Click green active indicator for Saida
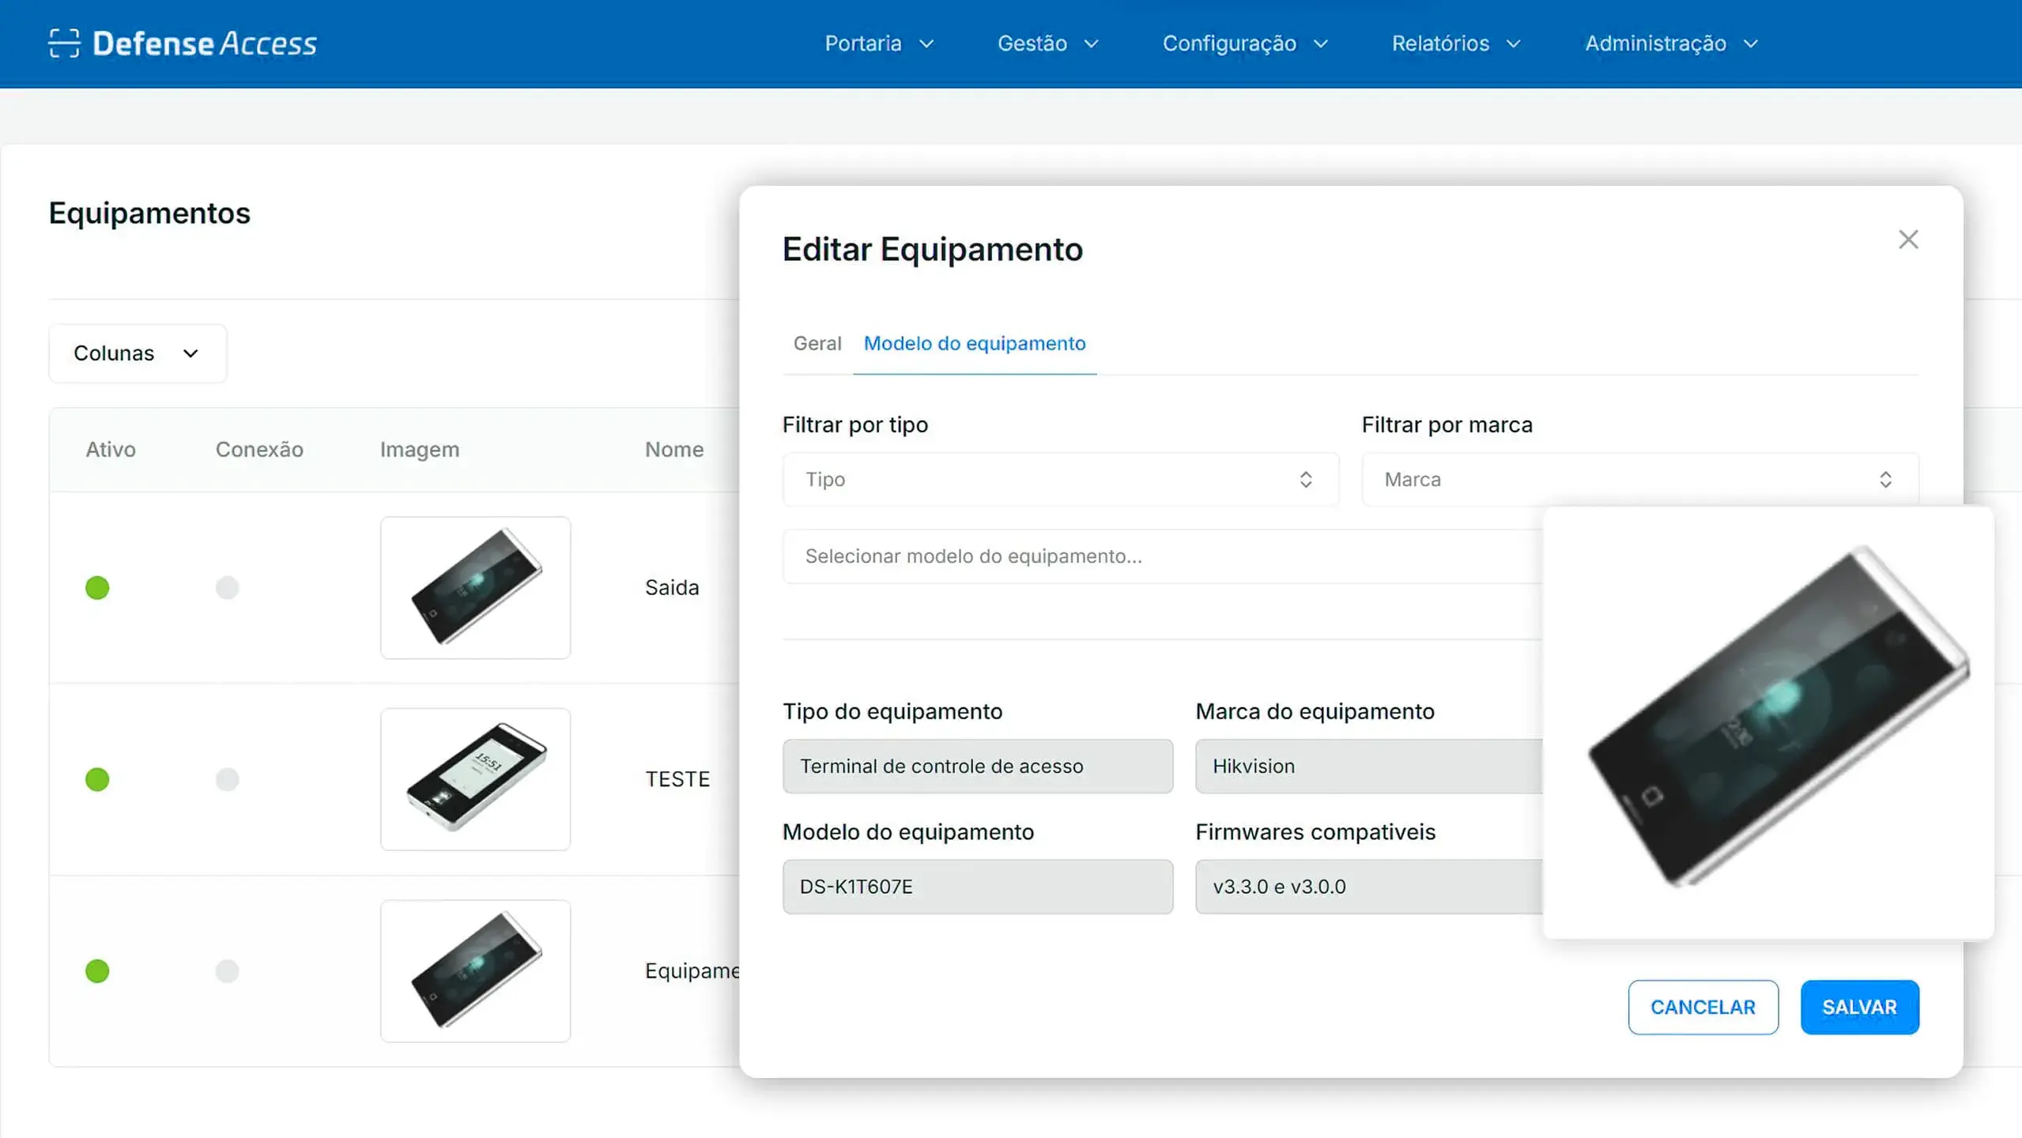 coord(97,588)
